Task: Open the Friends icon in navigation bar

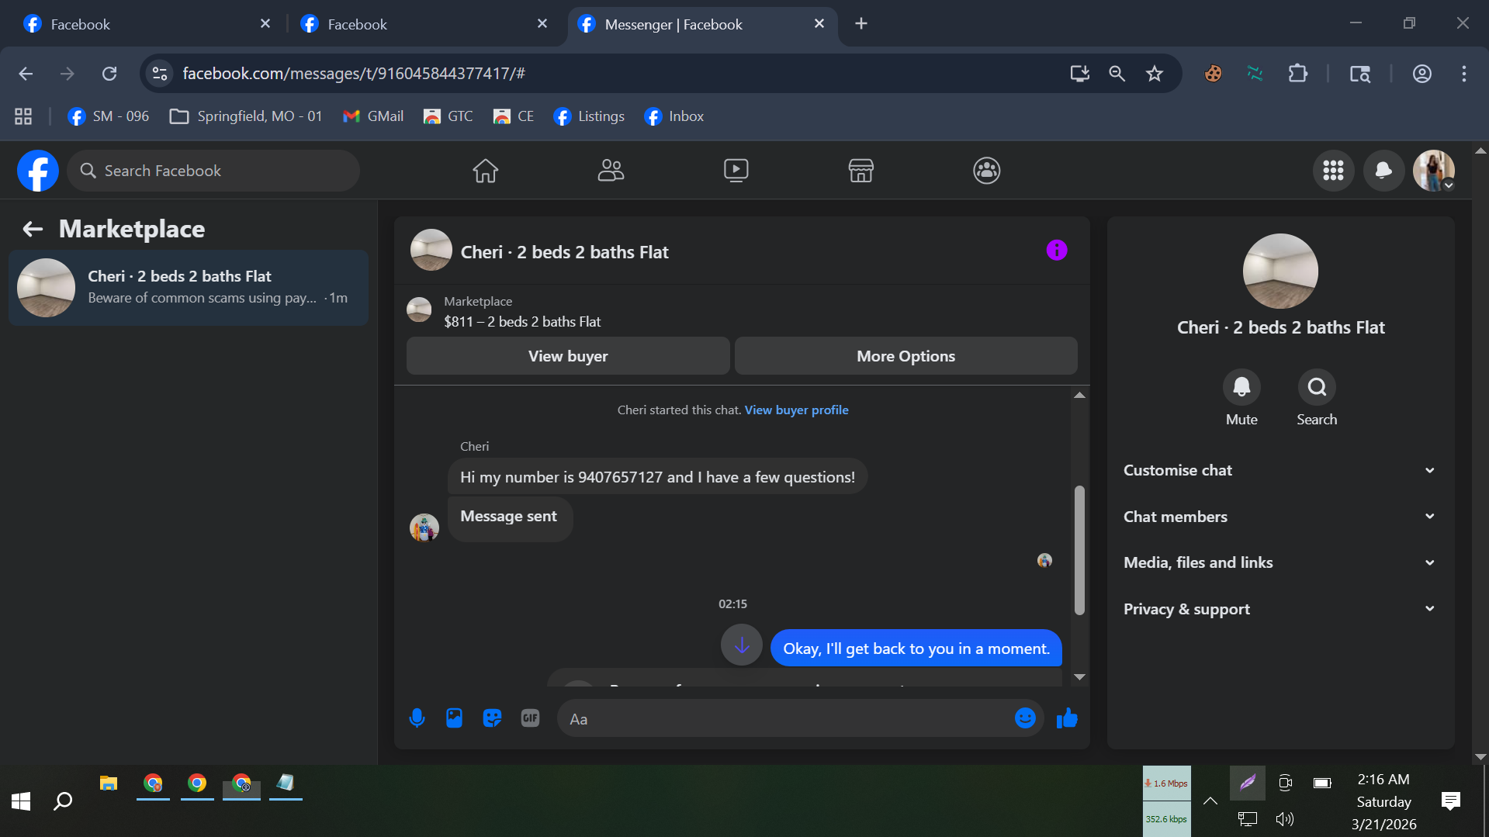Action: (x=611, y=171)
